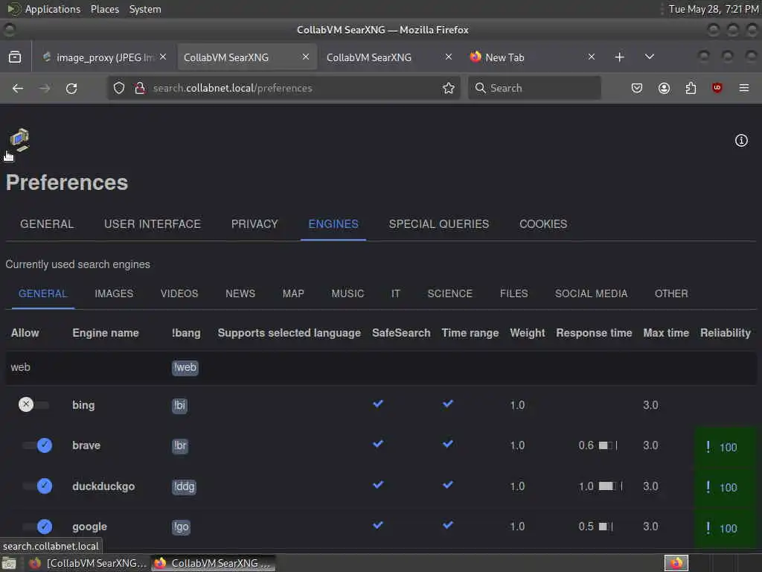This screenshot has width=762, height=572.
Task: Click the SearXNG logo icon
Action: pyautogui.click(x=19, y=140)
